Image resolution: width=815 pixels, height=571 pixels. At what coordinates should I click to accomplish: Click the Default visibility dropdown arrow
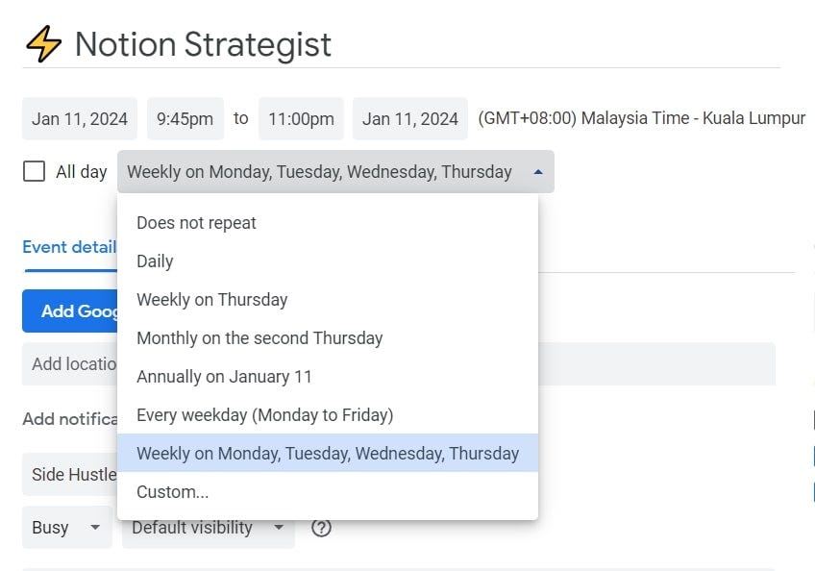click(x=278, y=528)
